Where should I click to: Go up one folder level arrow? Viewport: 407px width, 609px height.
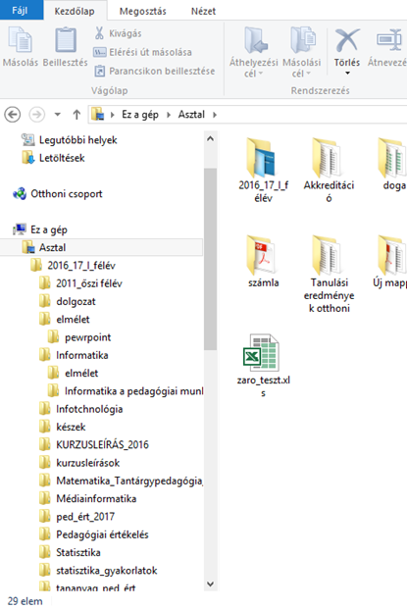pyautogui.click(x=76, y=115)
